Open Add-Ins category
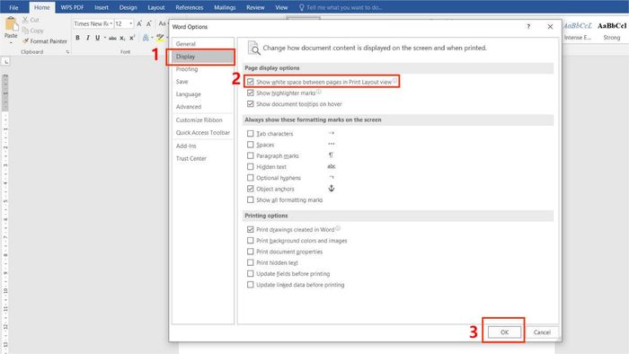The image size is (629, 354). point(202,146)
